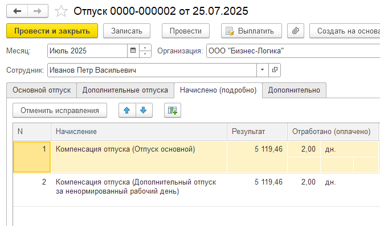Select row number 1 cell
The height and width of the screenshot is (226, 380).
[32, 157]
